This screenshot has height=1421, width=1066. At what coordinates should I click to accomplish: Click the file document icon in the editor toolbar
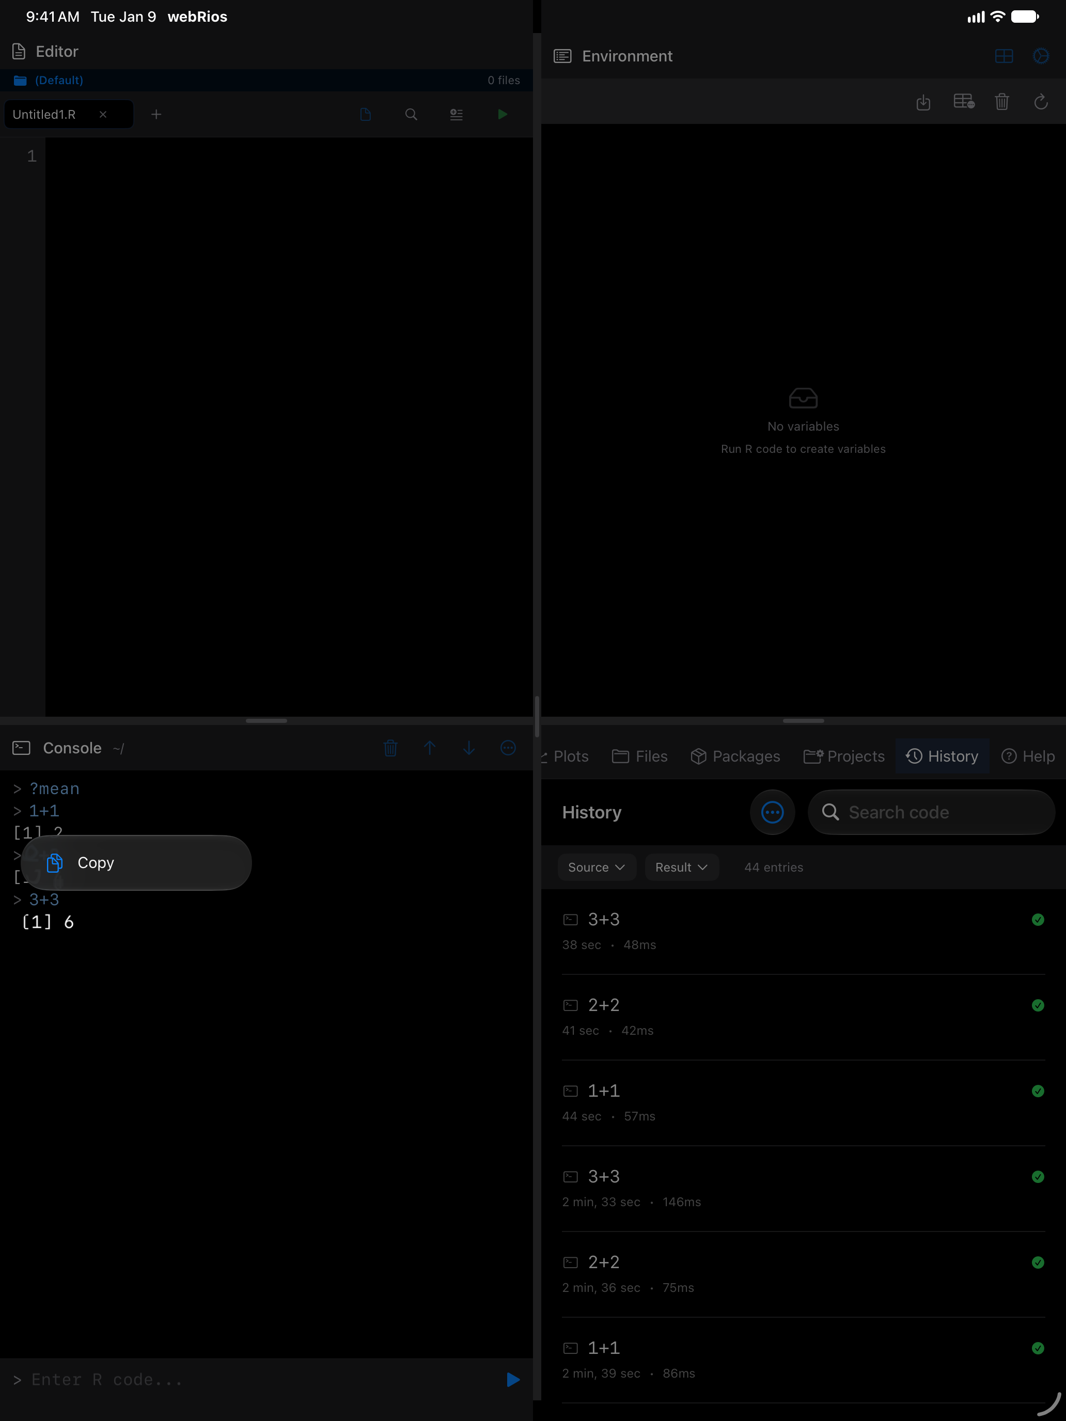[x=366, y=114]
